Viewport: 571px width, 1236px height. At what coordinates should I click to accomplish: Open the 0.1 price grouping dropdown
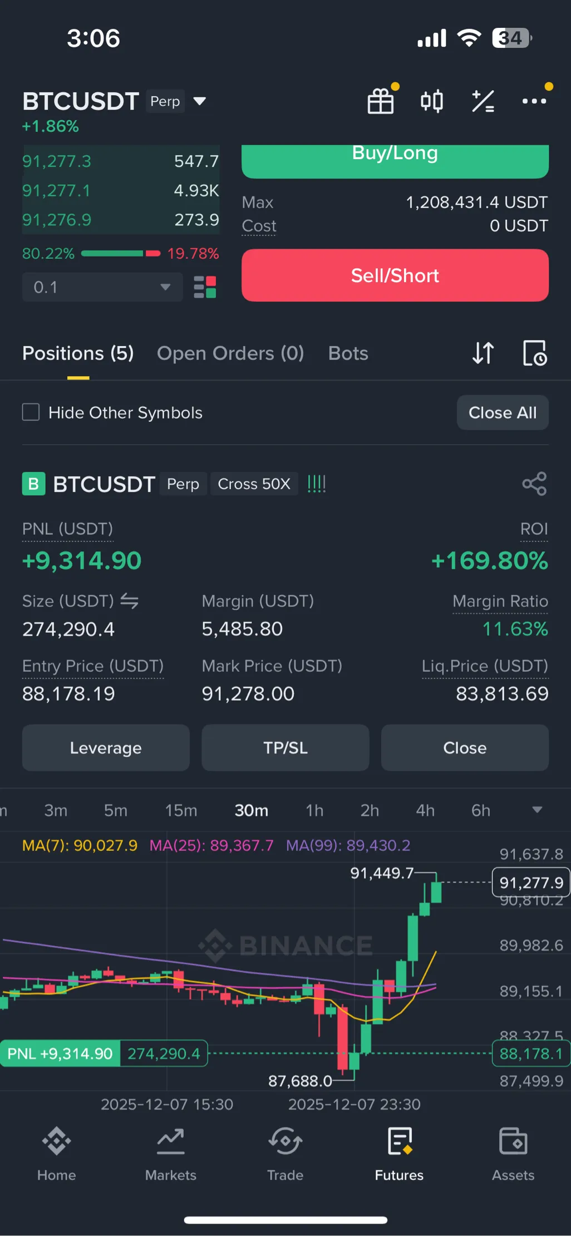(102, 287)
